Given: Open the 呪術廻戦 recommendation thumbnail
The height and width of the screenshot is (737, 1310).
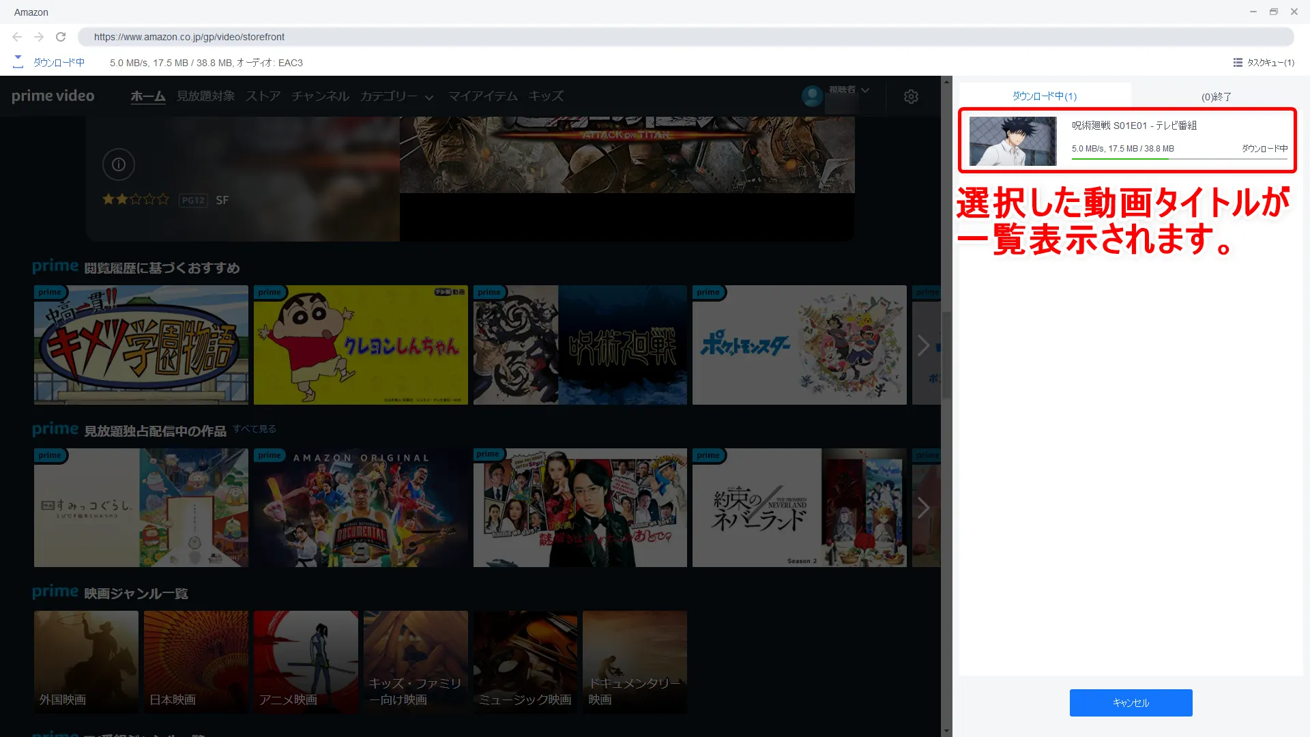Looking at the screenshot, I should (x=580, y=345).
